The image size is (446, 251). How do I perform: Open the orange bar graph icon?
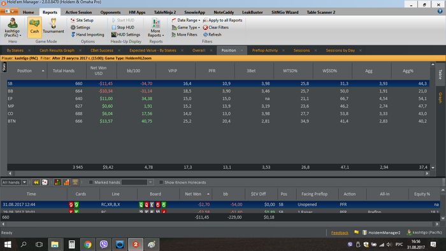(x=66, y=182)
